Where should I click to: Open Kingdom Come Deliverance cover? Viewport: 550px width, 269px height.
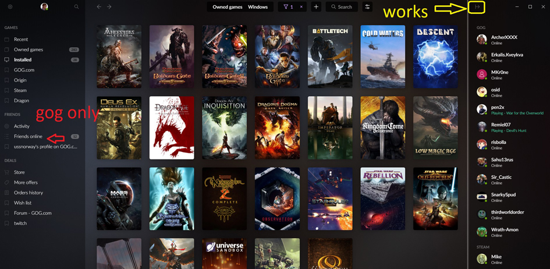(383, 128)
